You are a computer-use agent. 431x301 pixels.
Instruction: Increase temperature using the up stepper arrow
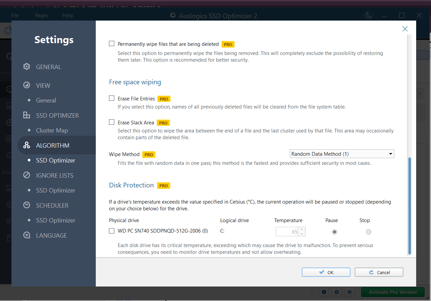301,230
